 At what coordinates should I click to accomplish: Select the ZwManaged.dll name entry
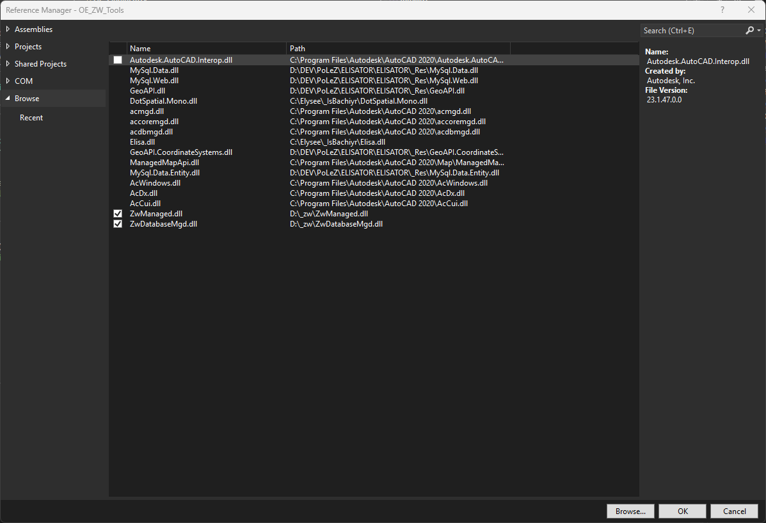point(156,214)
